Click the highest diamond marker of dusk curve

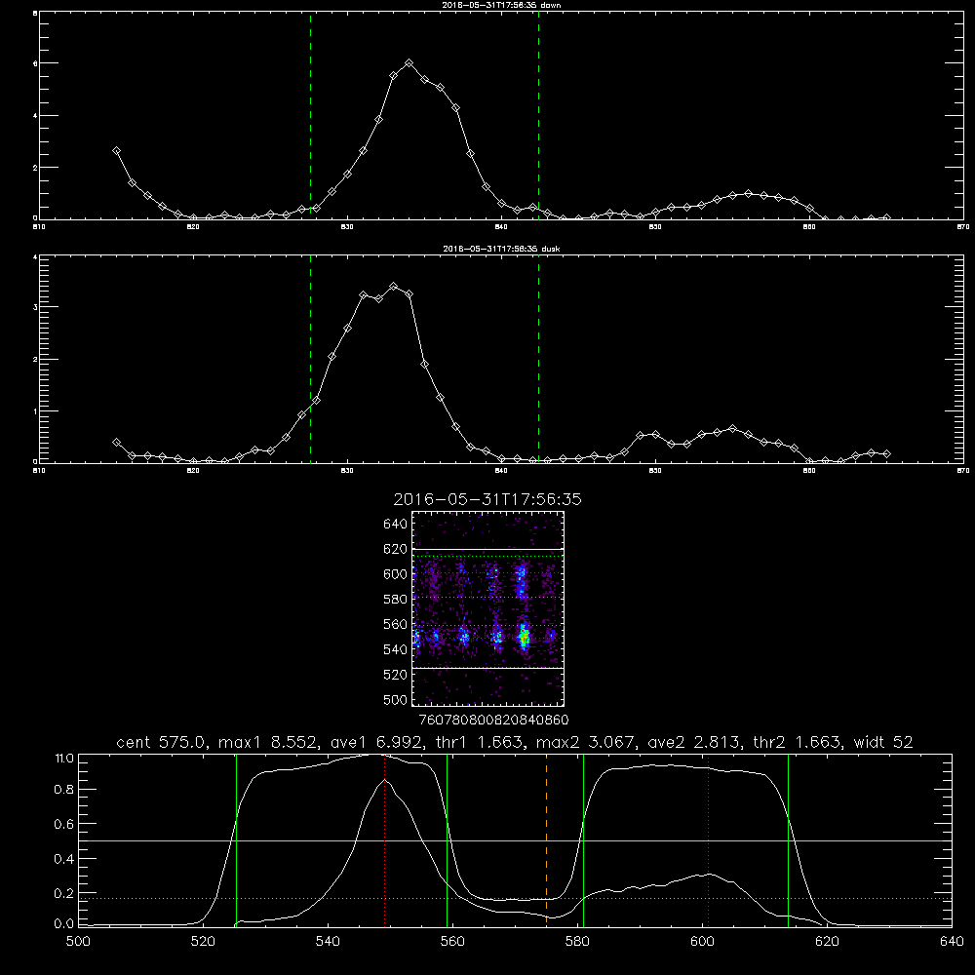(x=393, y=286)
